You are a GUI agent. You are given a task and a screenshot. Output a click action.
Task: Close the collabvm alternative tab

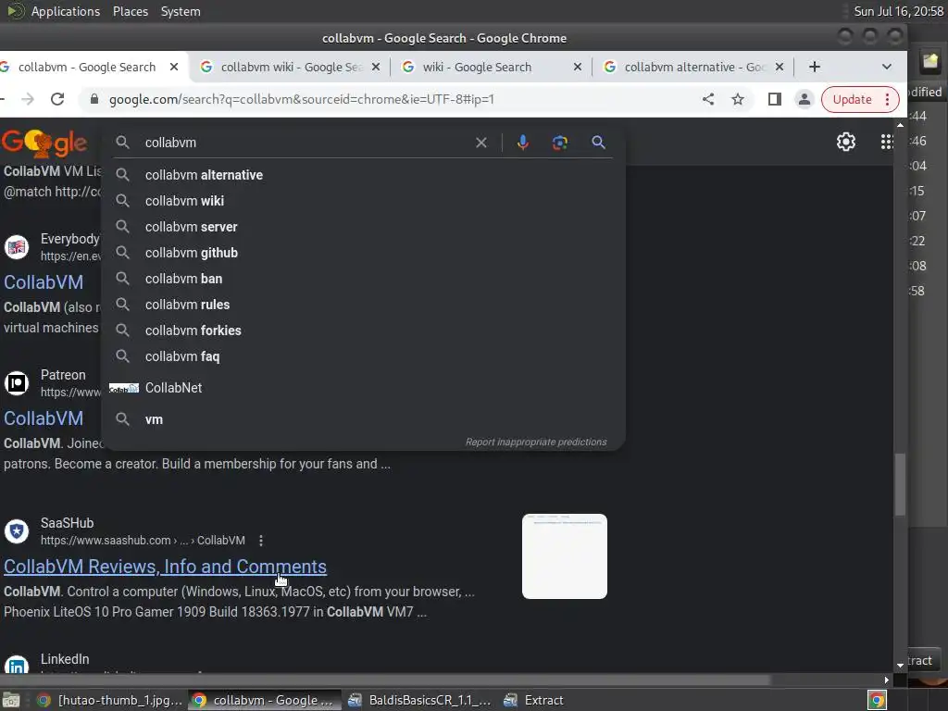click(780, 67)
